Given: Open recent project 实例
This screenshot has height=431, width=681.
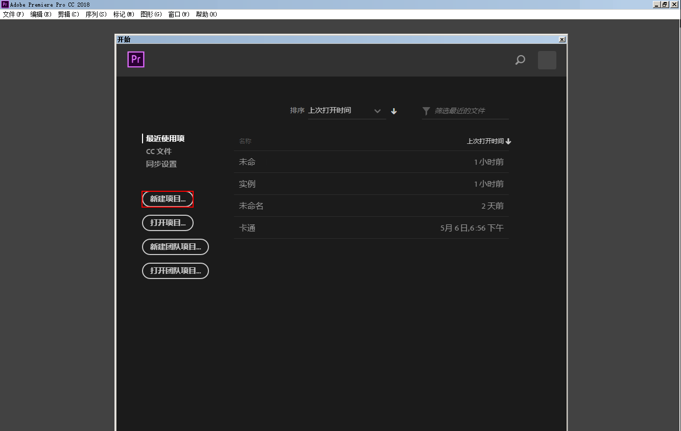Looking at the screenshot, I should 371,184.
